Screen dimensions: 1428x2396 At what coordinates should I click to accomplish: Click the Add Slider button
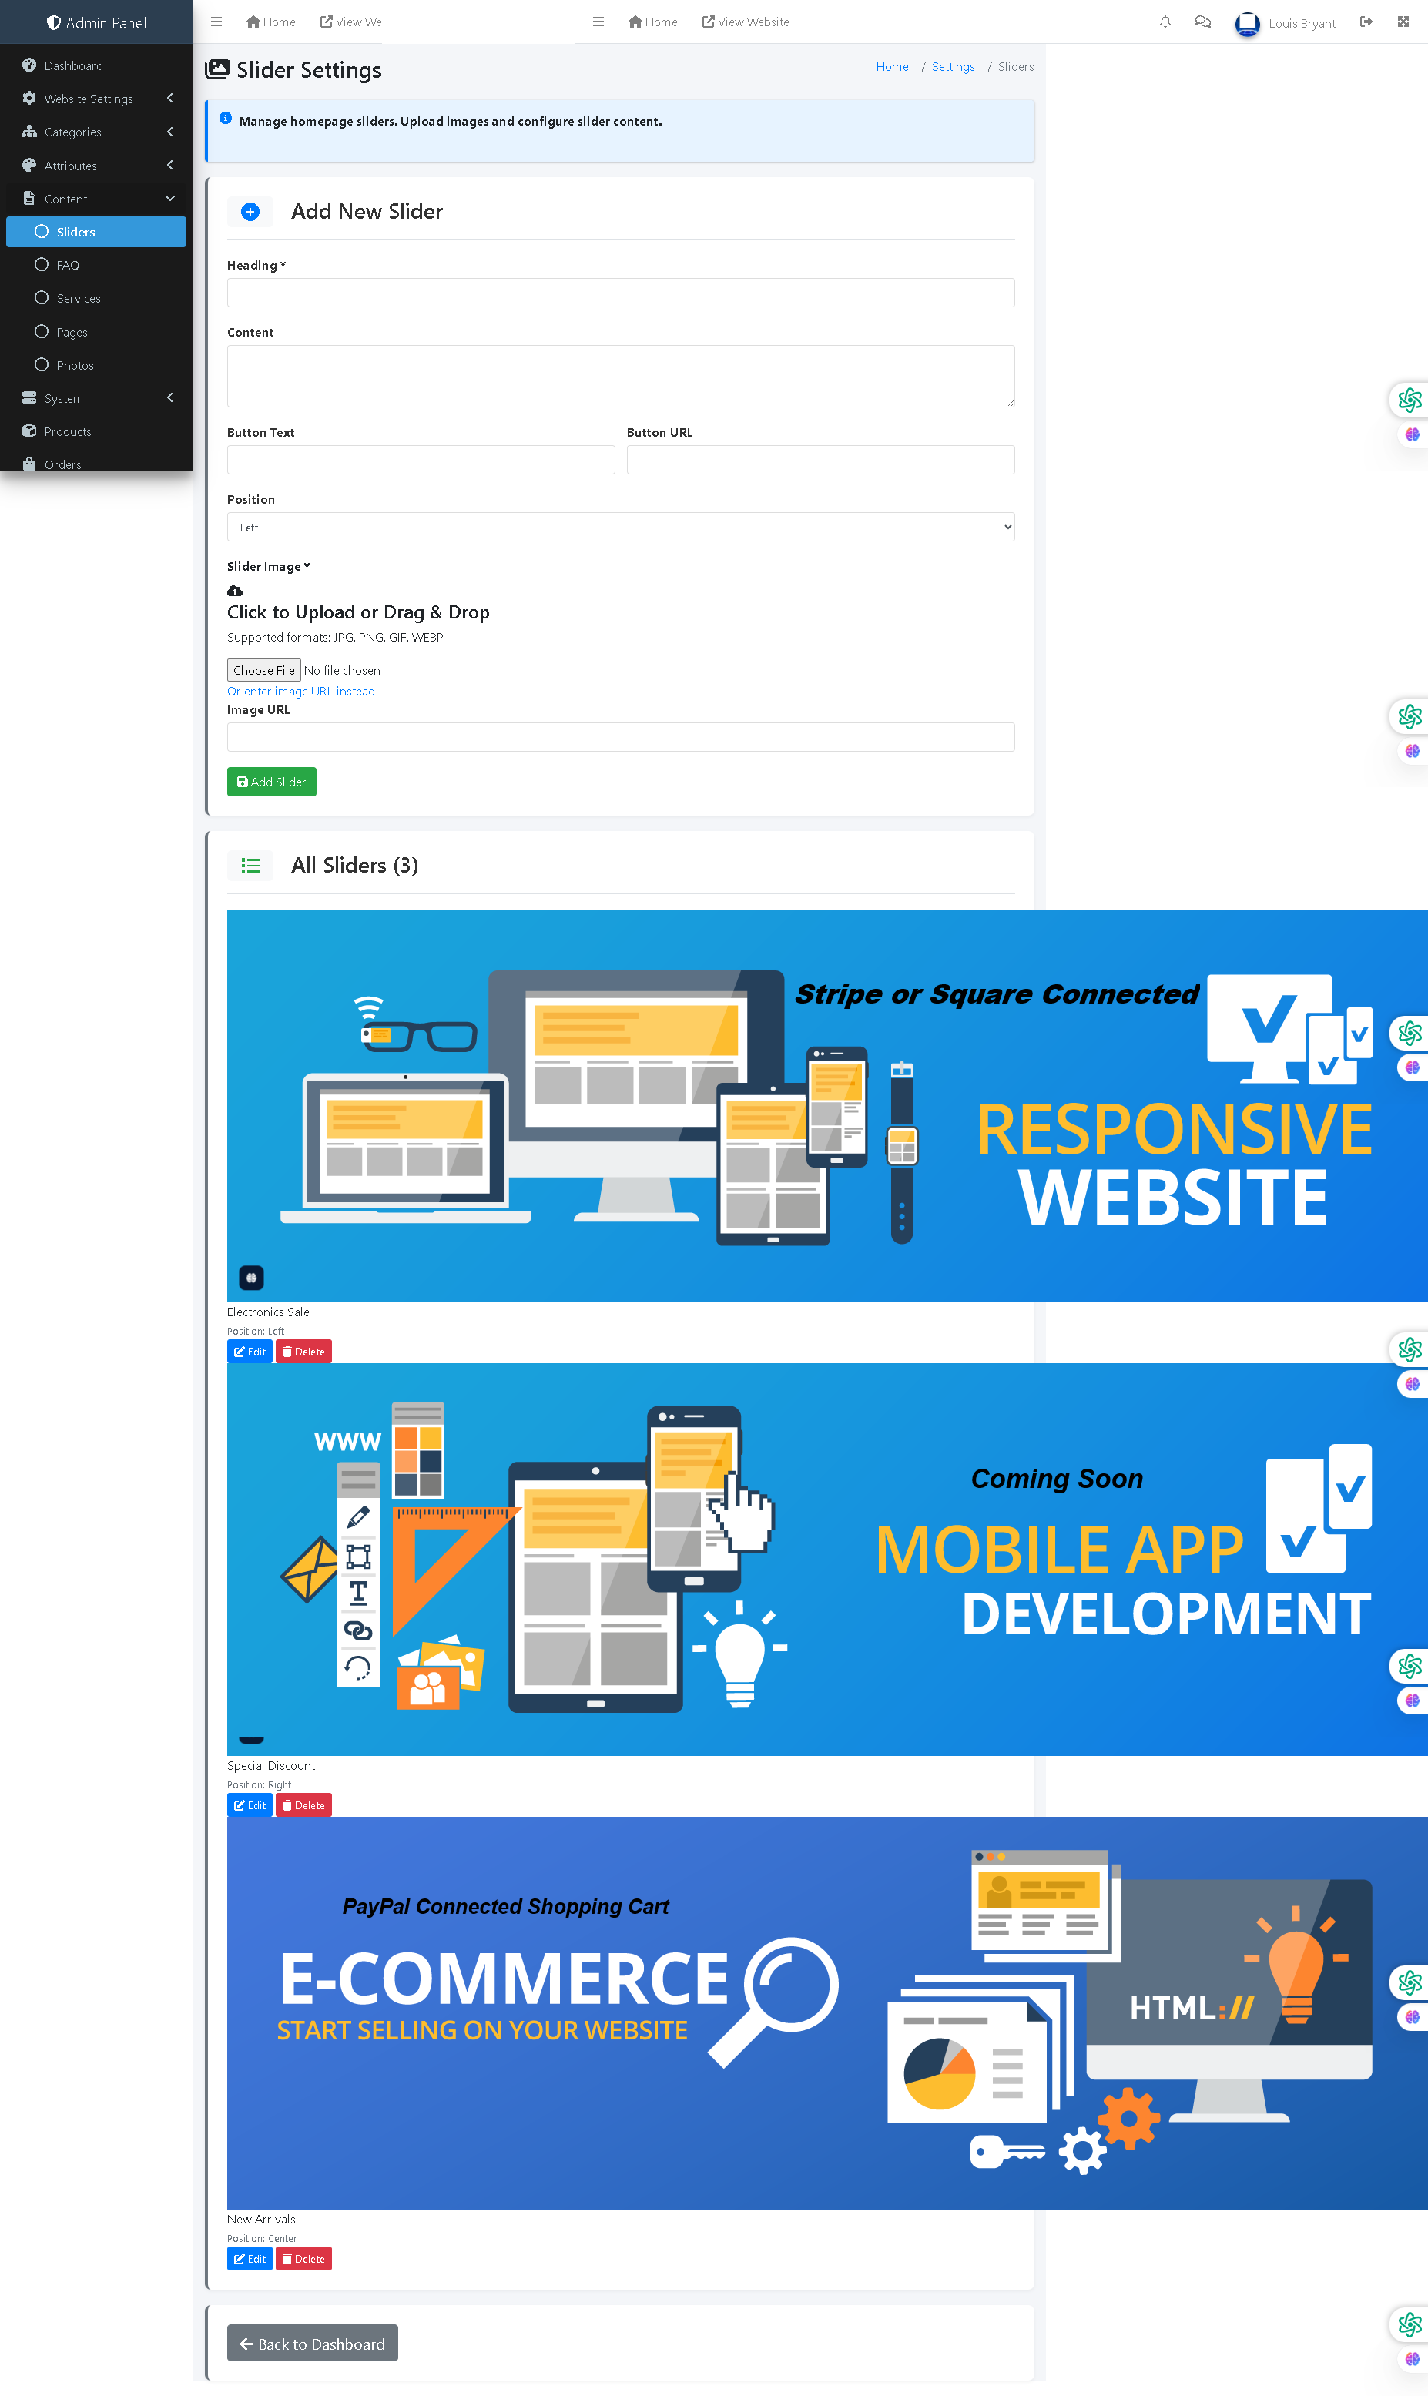coord(270,782)
